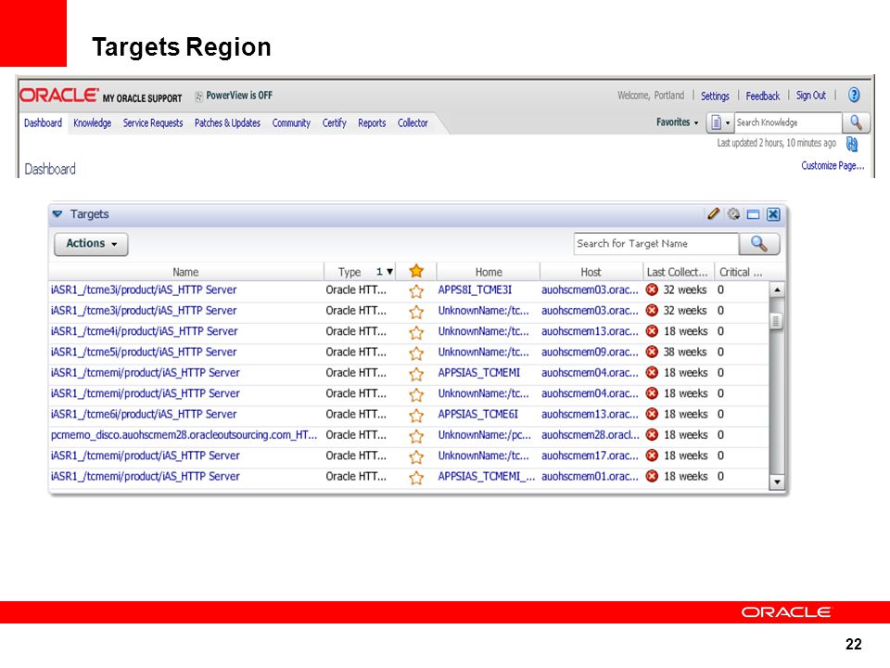Open the document type dropdown beside Search Knowledge

(x=719, y=122)
